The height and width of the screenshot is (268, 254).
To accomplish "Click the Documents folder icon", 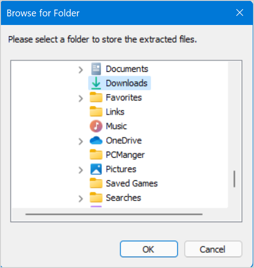I will point(96,69).
